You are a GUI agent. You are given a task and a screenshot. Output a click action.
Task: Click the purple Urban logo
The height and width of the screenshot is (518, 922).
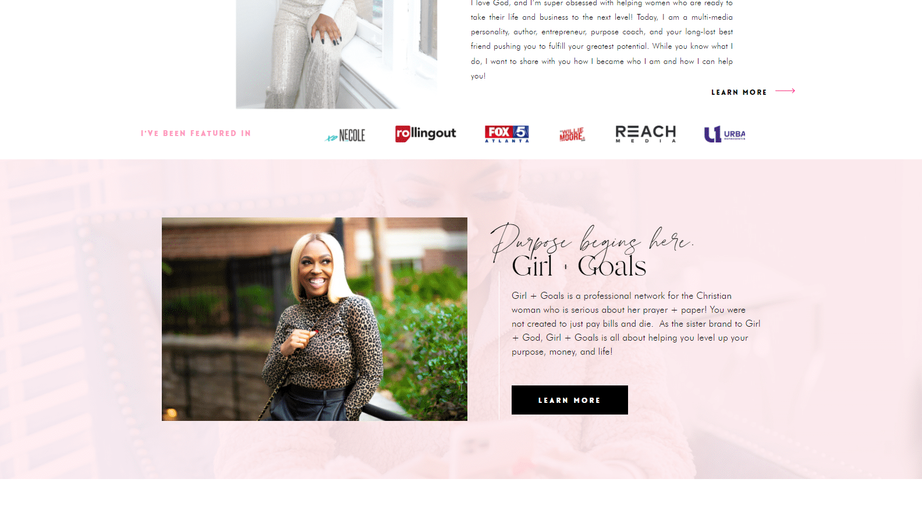(x=725, y=134)
